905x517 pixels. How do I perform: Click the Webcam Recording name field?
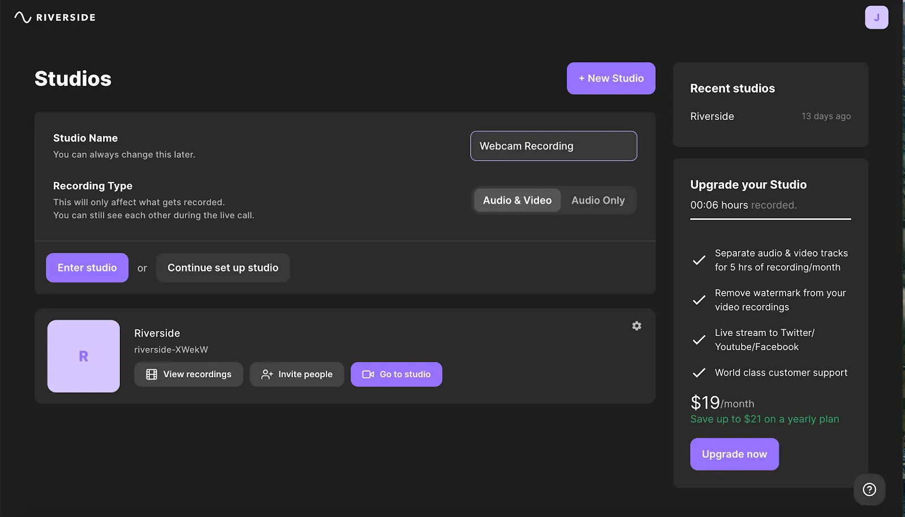point(553,146)
